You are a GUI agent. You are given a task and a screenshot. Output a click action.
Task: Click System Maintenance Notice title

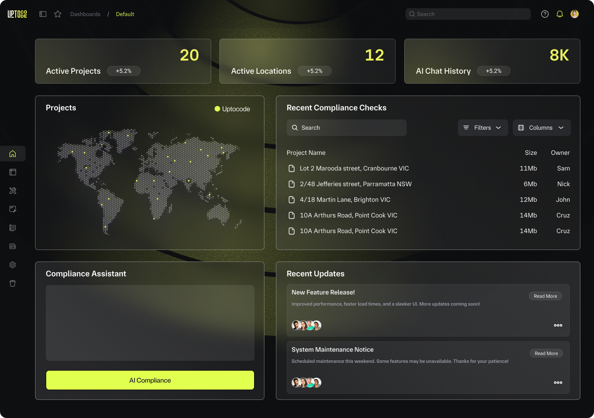pos(332,350)
